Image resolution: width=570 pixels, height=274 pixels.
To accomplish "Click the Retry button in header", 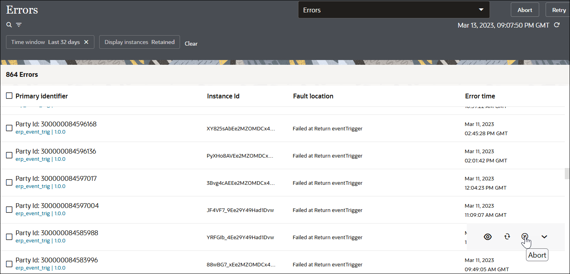I will tap(559, 10).
